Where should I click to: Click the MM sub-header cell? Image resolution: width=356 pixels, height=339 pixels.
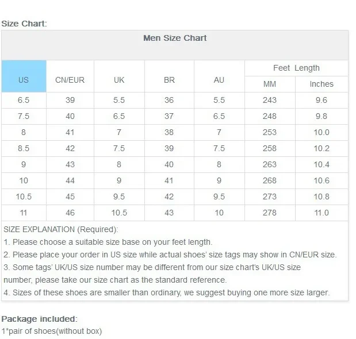tap(270, 84)
